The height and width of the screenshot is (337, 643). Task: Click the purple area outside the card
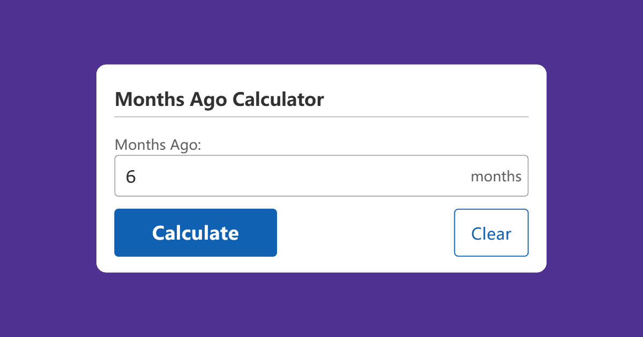click(48, 168)
